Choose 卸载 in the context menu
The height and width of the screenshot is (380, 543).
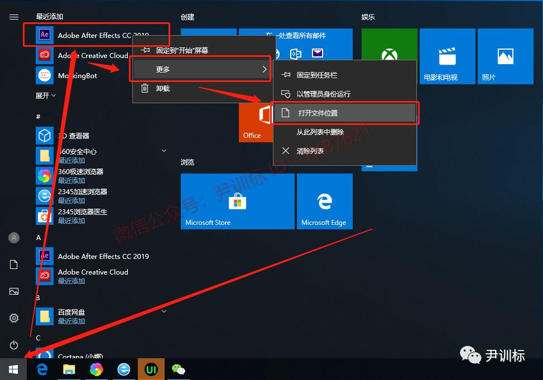204,88
